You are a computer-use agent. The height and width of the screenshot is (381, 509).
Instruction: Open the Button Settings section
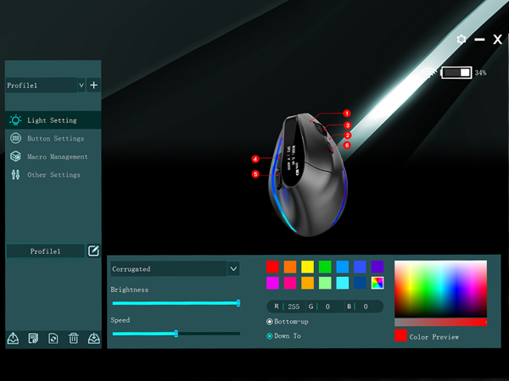(56, 139)
